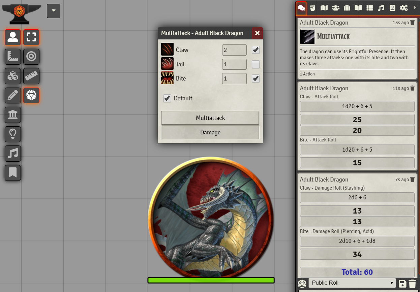
Task: Click the '1 Action' footer text
Action: pyautogui.click(x=307, y=74)
